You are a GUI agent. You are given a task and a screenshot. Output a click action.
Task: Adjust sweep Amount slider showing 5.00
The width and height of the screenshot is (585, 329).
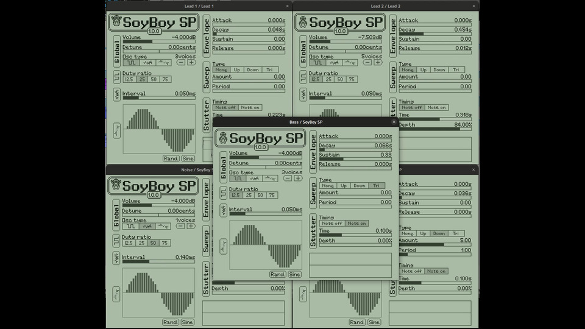(x=435, y=245)
